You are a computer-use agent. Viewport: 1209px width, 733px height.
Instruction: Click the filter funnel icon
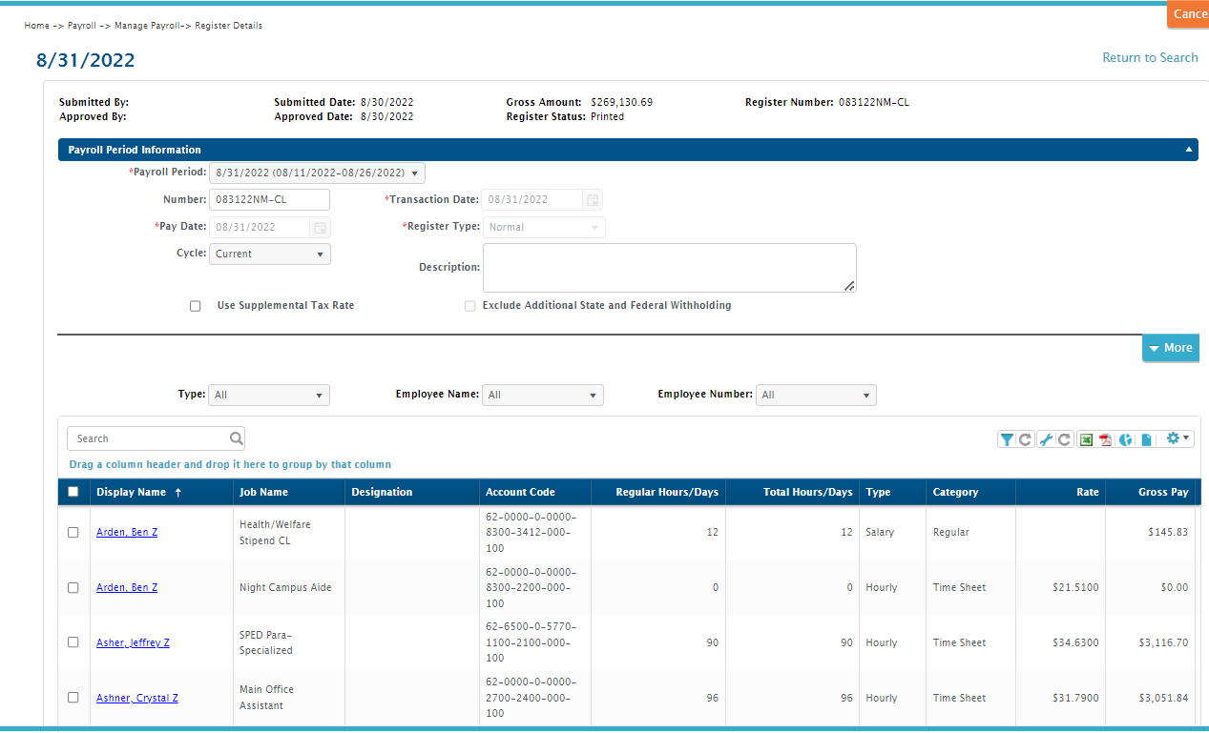click(1007, 439)
